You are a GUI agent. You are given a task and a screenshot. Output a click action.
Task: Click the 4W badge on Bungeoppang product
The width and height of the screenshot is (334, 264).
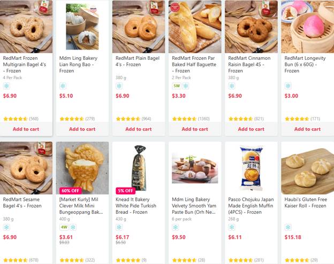[x=63, y=227]
